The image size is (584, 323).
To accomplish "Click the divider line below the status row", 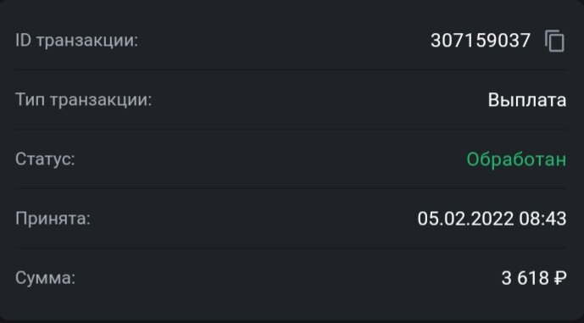I will click(x=291, y=188).
